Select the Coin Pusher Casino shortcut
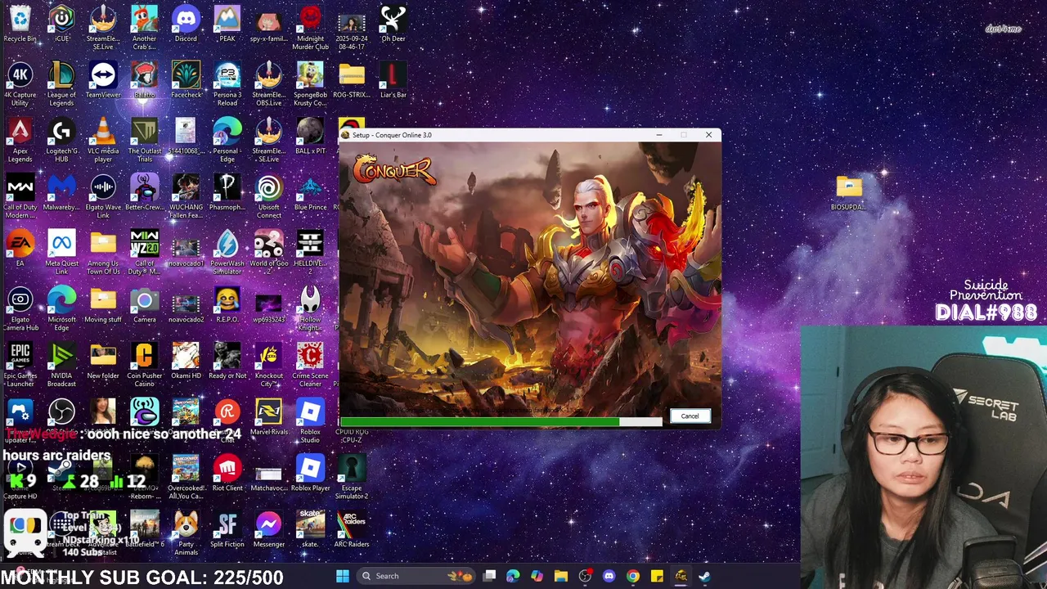Screen dimensions: 1047x589 coord(145,365)
